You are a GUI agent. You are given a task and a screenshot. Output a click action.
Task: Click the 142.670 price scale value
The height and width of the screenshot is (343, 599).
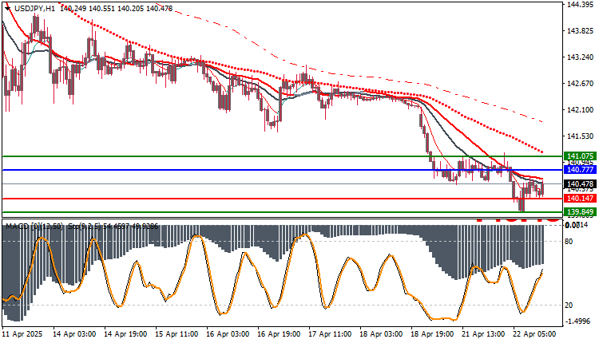(x=581, y=84)
